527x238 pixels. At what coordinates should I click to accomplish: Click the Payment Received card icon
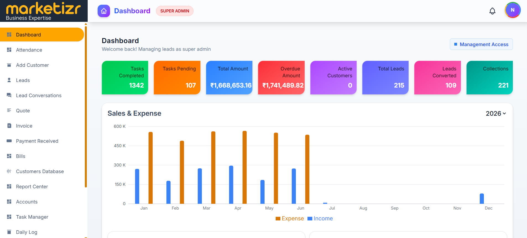pyautogui.click(x=9, y=141)
